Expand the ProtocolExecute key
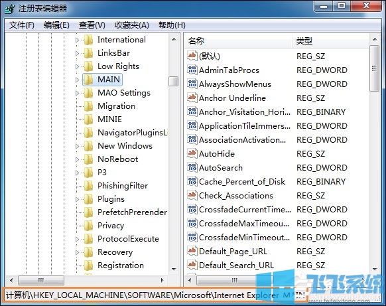The image size is (386, 306). pos(77,239)
